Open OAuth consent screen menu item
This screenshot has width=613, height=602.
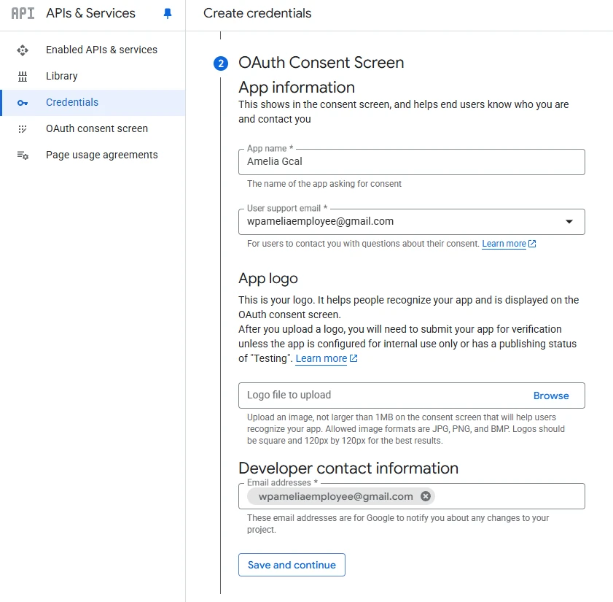point(93,128)
